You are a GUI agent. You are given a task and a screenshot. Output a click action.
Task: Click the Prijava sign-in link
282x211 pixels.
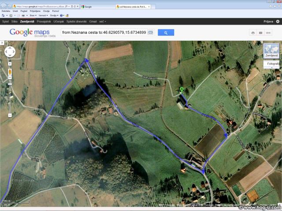pyautogui.click(x=268, y=21)
